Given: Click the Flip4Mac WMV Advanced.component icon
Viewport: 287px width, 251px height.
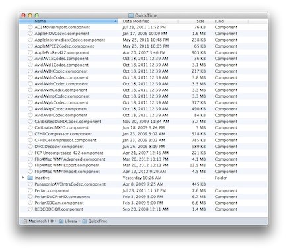Looking at the screenshot, I should (x=30, y=159).
